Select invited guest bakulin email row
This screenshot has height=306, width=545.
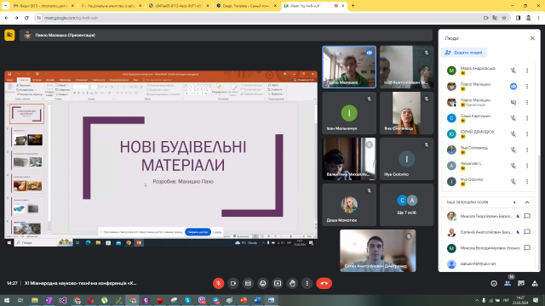(x=488, y=264)
